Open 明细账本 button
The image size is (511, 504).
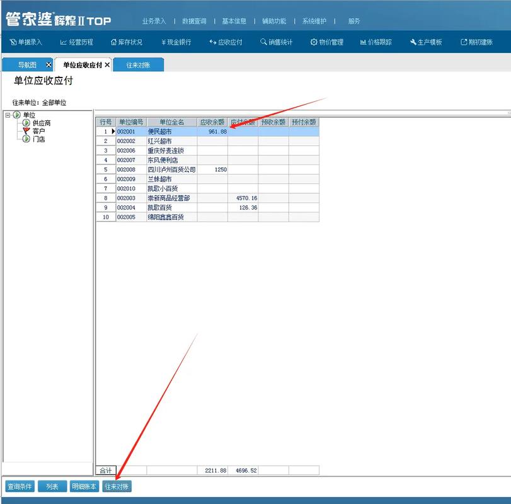84,486
